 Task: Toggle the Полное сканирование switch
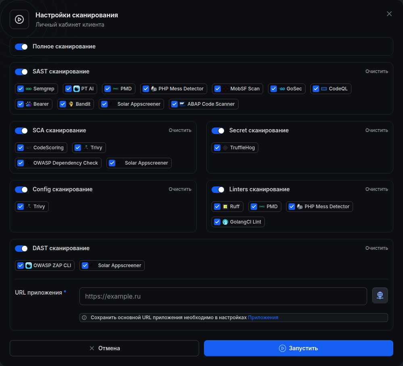(21, 46)
